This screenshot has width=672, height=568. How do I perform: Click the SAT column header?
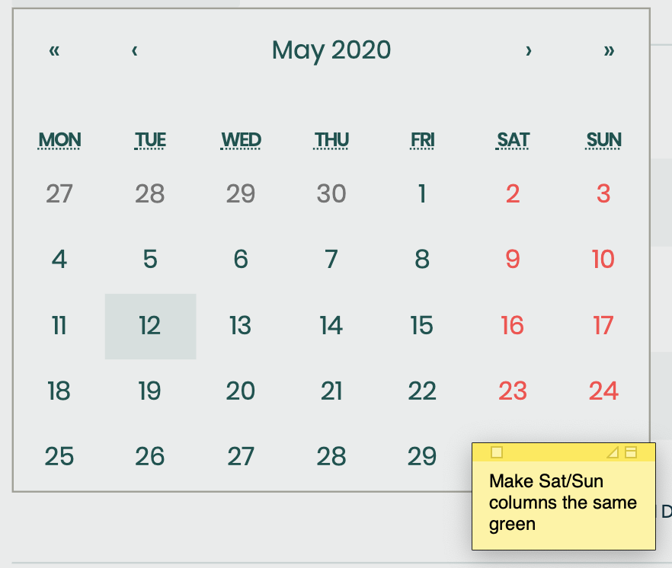(x=512, y=140)
